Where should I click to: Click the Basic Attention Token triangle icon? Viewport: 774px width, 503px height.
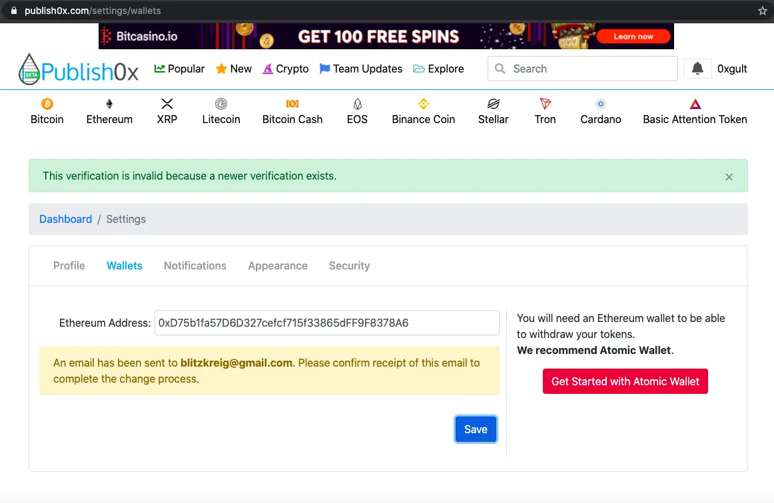coord(695,104)
